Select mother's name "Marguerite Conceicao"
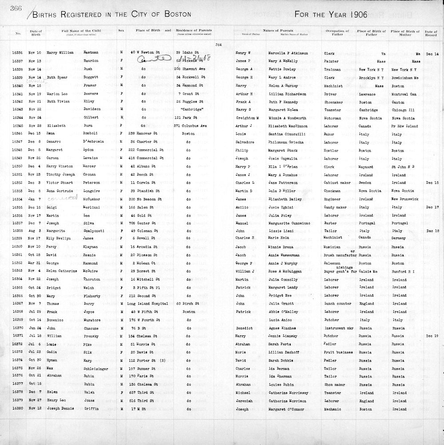Image resolution: width=444 pixels, height=445 pixels. pos(289,223)
